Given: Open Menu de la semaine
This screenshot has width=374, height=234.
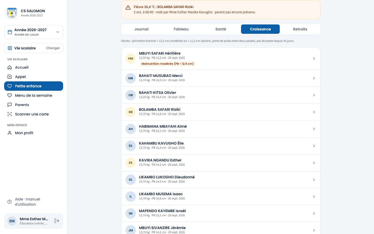Looking at the screenshot, I should coord(34,95).
